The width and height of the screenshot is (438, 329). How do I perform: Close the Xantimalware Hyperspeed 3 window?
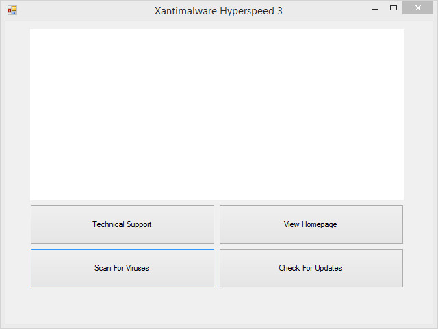point(417,8)
